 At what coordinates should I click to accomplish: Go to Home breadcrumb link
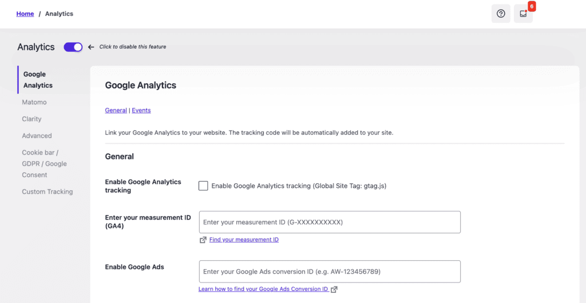[25, 14]
